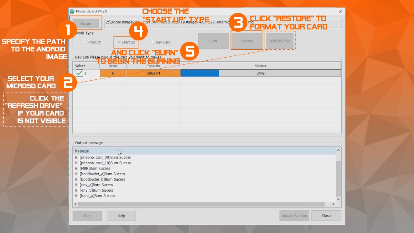Select the boot_a Burn Sucess message
Viewport: 414px width, 233px height.
point(95,196)
